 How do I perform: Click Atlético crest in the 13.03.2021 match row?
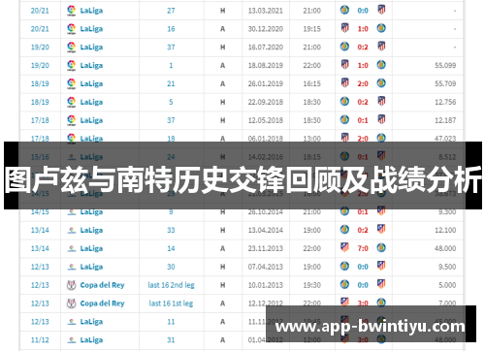381,10
